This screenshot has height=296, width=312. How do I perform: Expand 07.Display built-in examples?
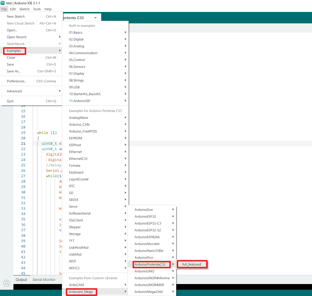[x=95, y=73]
